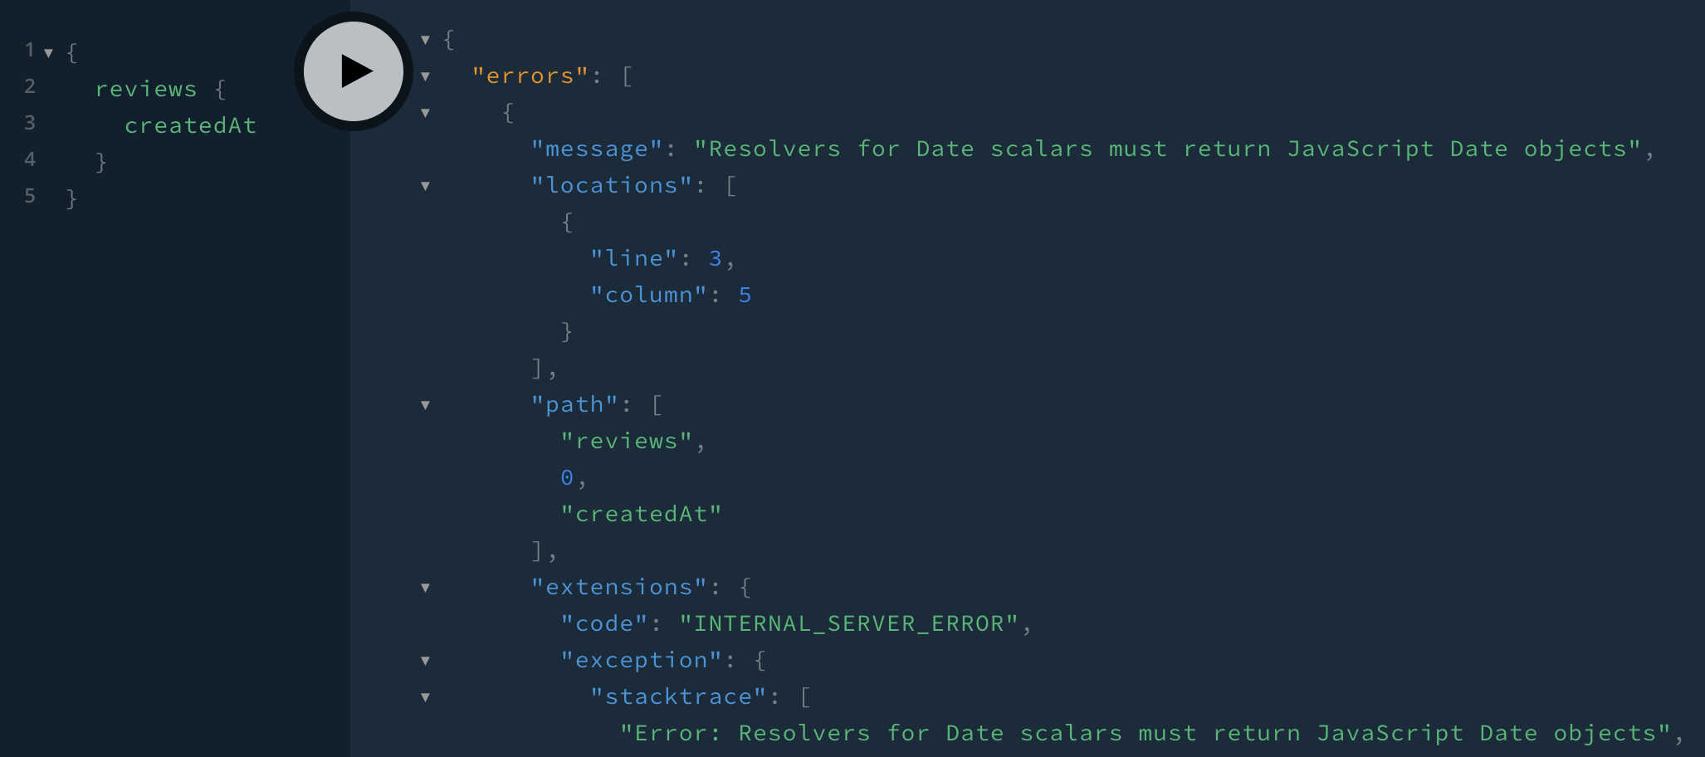The image size is (1705, 757).
Task: Collapse the top-level response object arrow
Action: [425, 39]
